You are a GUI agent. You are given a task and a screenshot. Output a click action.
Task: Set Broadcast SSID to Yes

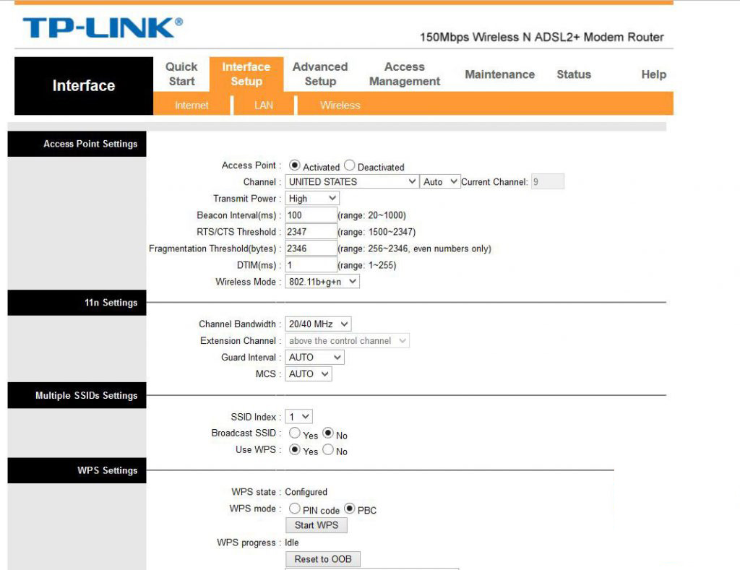pos(295,434)
